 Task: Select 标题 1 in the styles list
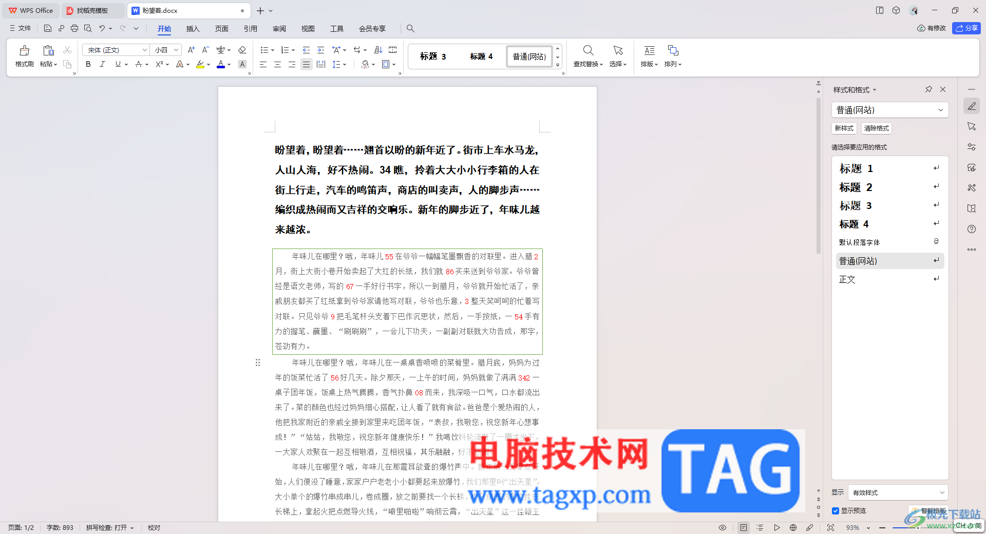tap(890, 168)
